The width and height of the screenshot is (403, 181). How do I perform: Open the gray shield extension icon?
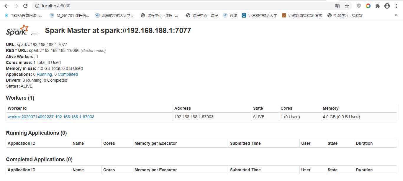(x=359, y=6)
